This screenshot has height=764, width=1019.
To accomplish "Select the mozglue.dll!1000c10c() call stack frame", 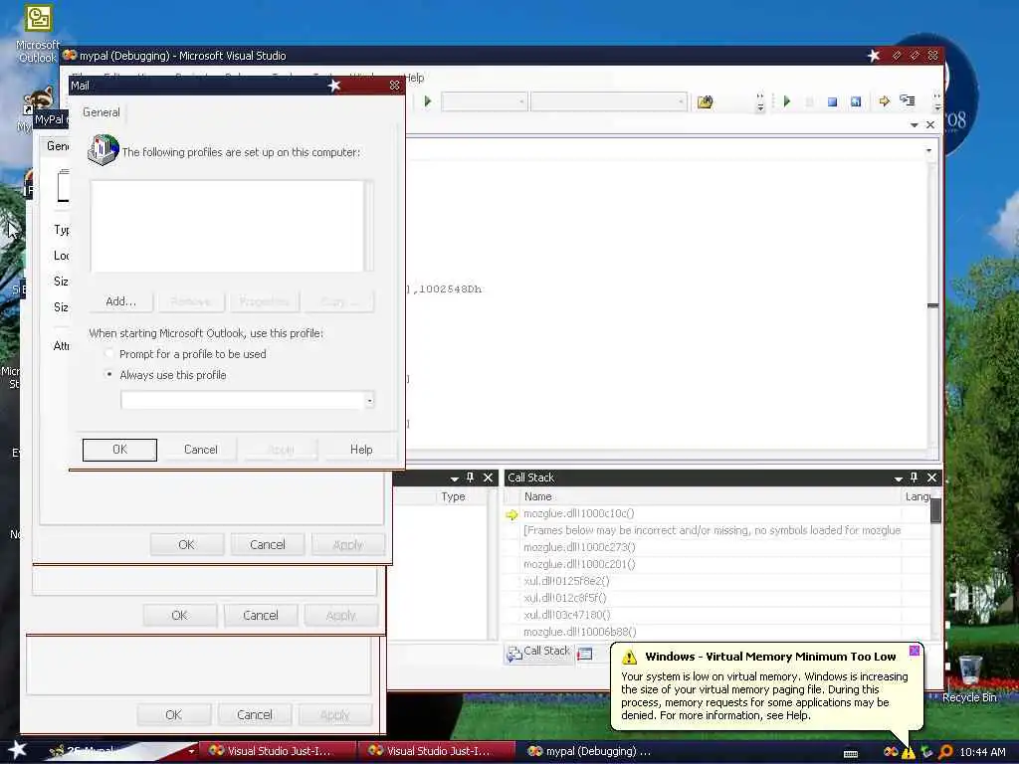I will click(x=579, y=513).
